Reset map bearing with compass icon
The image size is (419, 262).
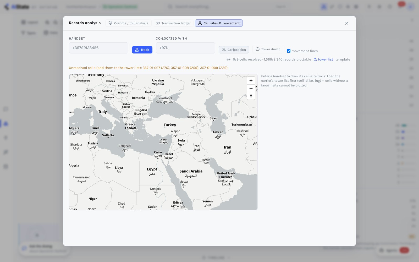(x=251, y=96)
